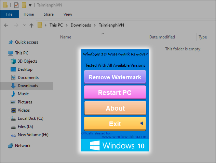The width and height of the screenshot is (216, 163).
Task: Sort by the Date modified column header
Action: pyautogui.click(x=162, y=37)
